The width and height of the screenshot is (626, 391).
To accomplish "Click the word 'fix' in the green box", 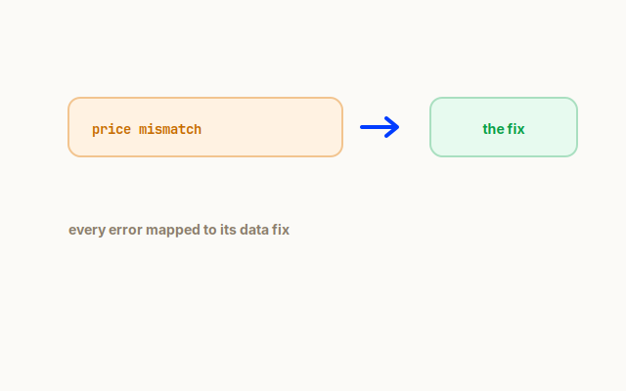I will [x=515, y=129].
